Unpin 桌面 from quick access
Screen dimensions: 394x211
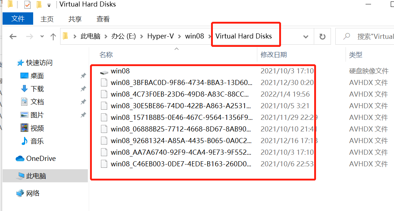[83, 76]
